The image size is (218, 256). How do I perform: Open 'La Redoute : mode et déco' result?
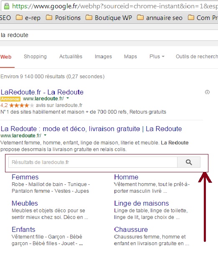pyautogui.click(x=91, y=129)
